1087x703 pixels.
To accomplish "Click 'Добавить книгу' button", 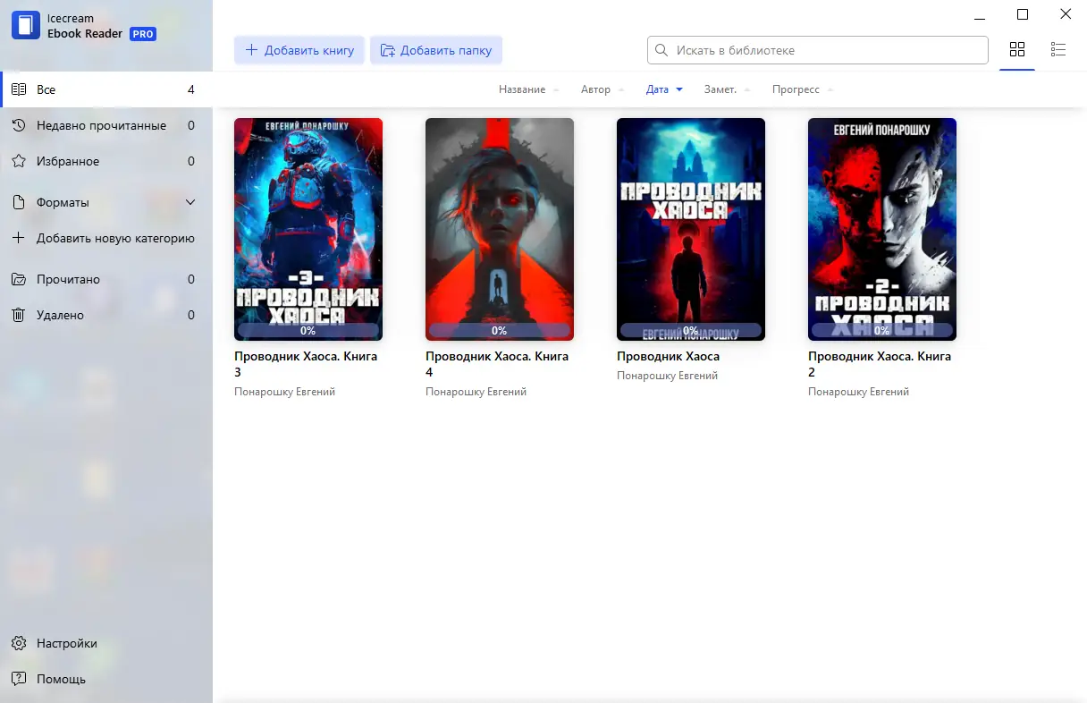I will 299,50.
